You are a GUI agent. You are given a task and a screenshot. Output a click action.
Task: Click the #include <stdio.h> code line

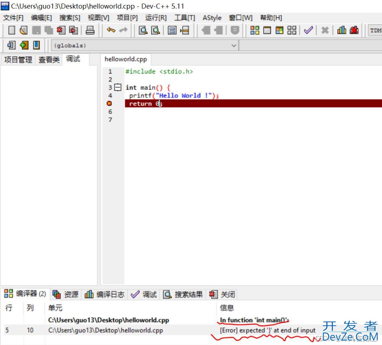[159, 72]
